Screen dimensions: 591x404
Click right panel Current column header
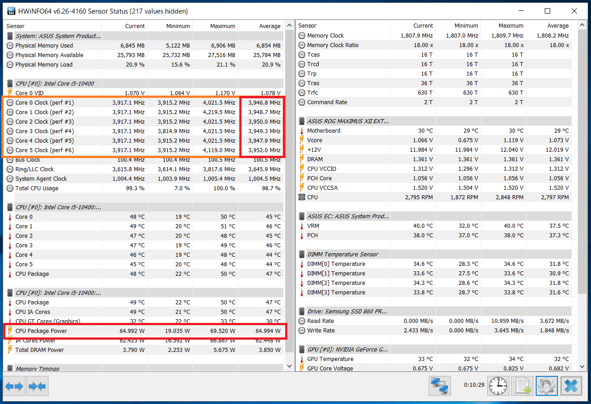pyautogui.click(x=413, y=26)
